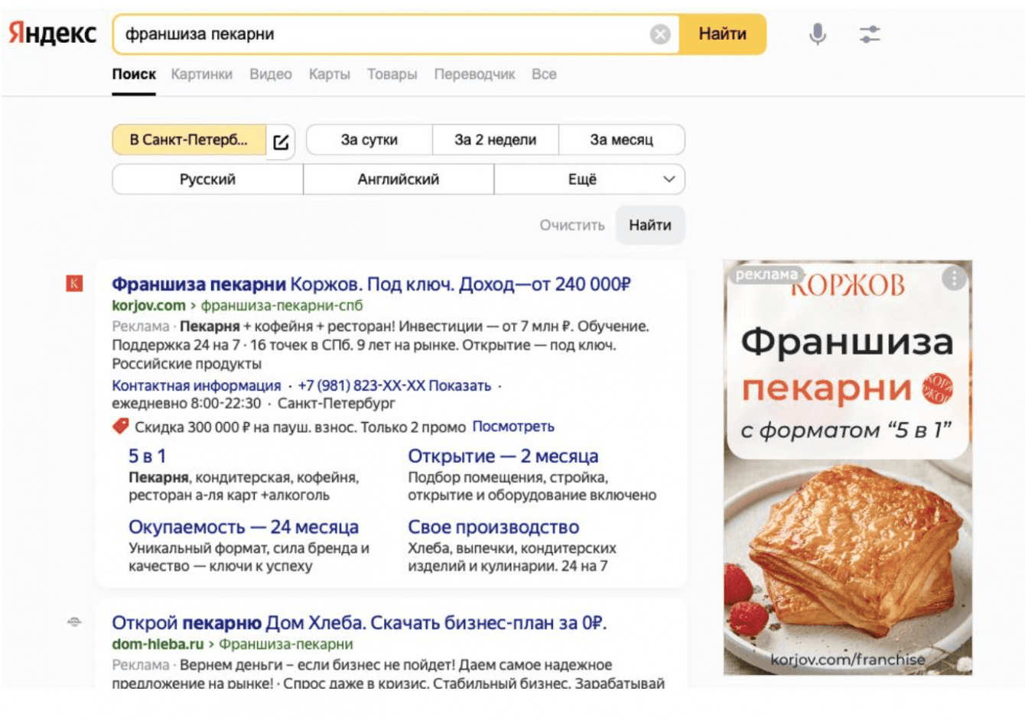Click inside the search input field

pyautogui.click(x=382, y=34)
